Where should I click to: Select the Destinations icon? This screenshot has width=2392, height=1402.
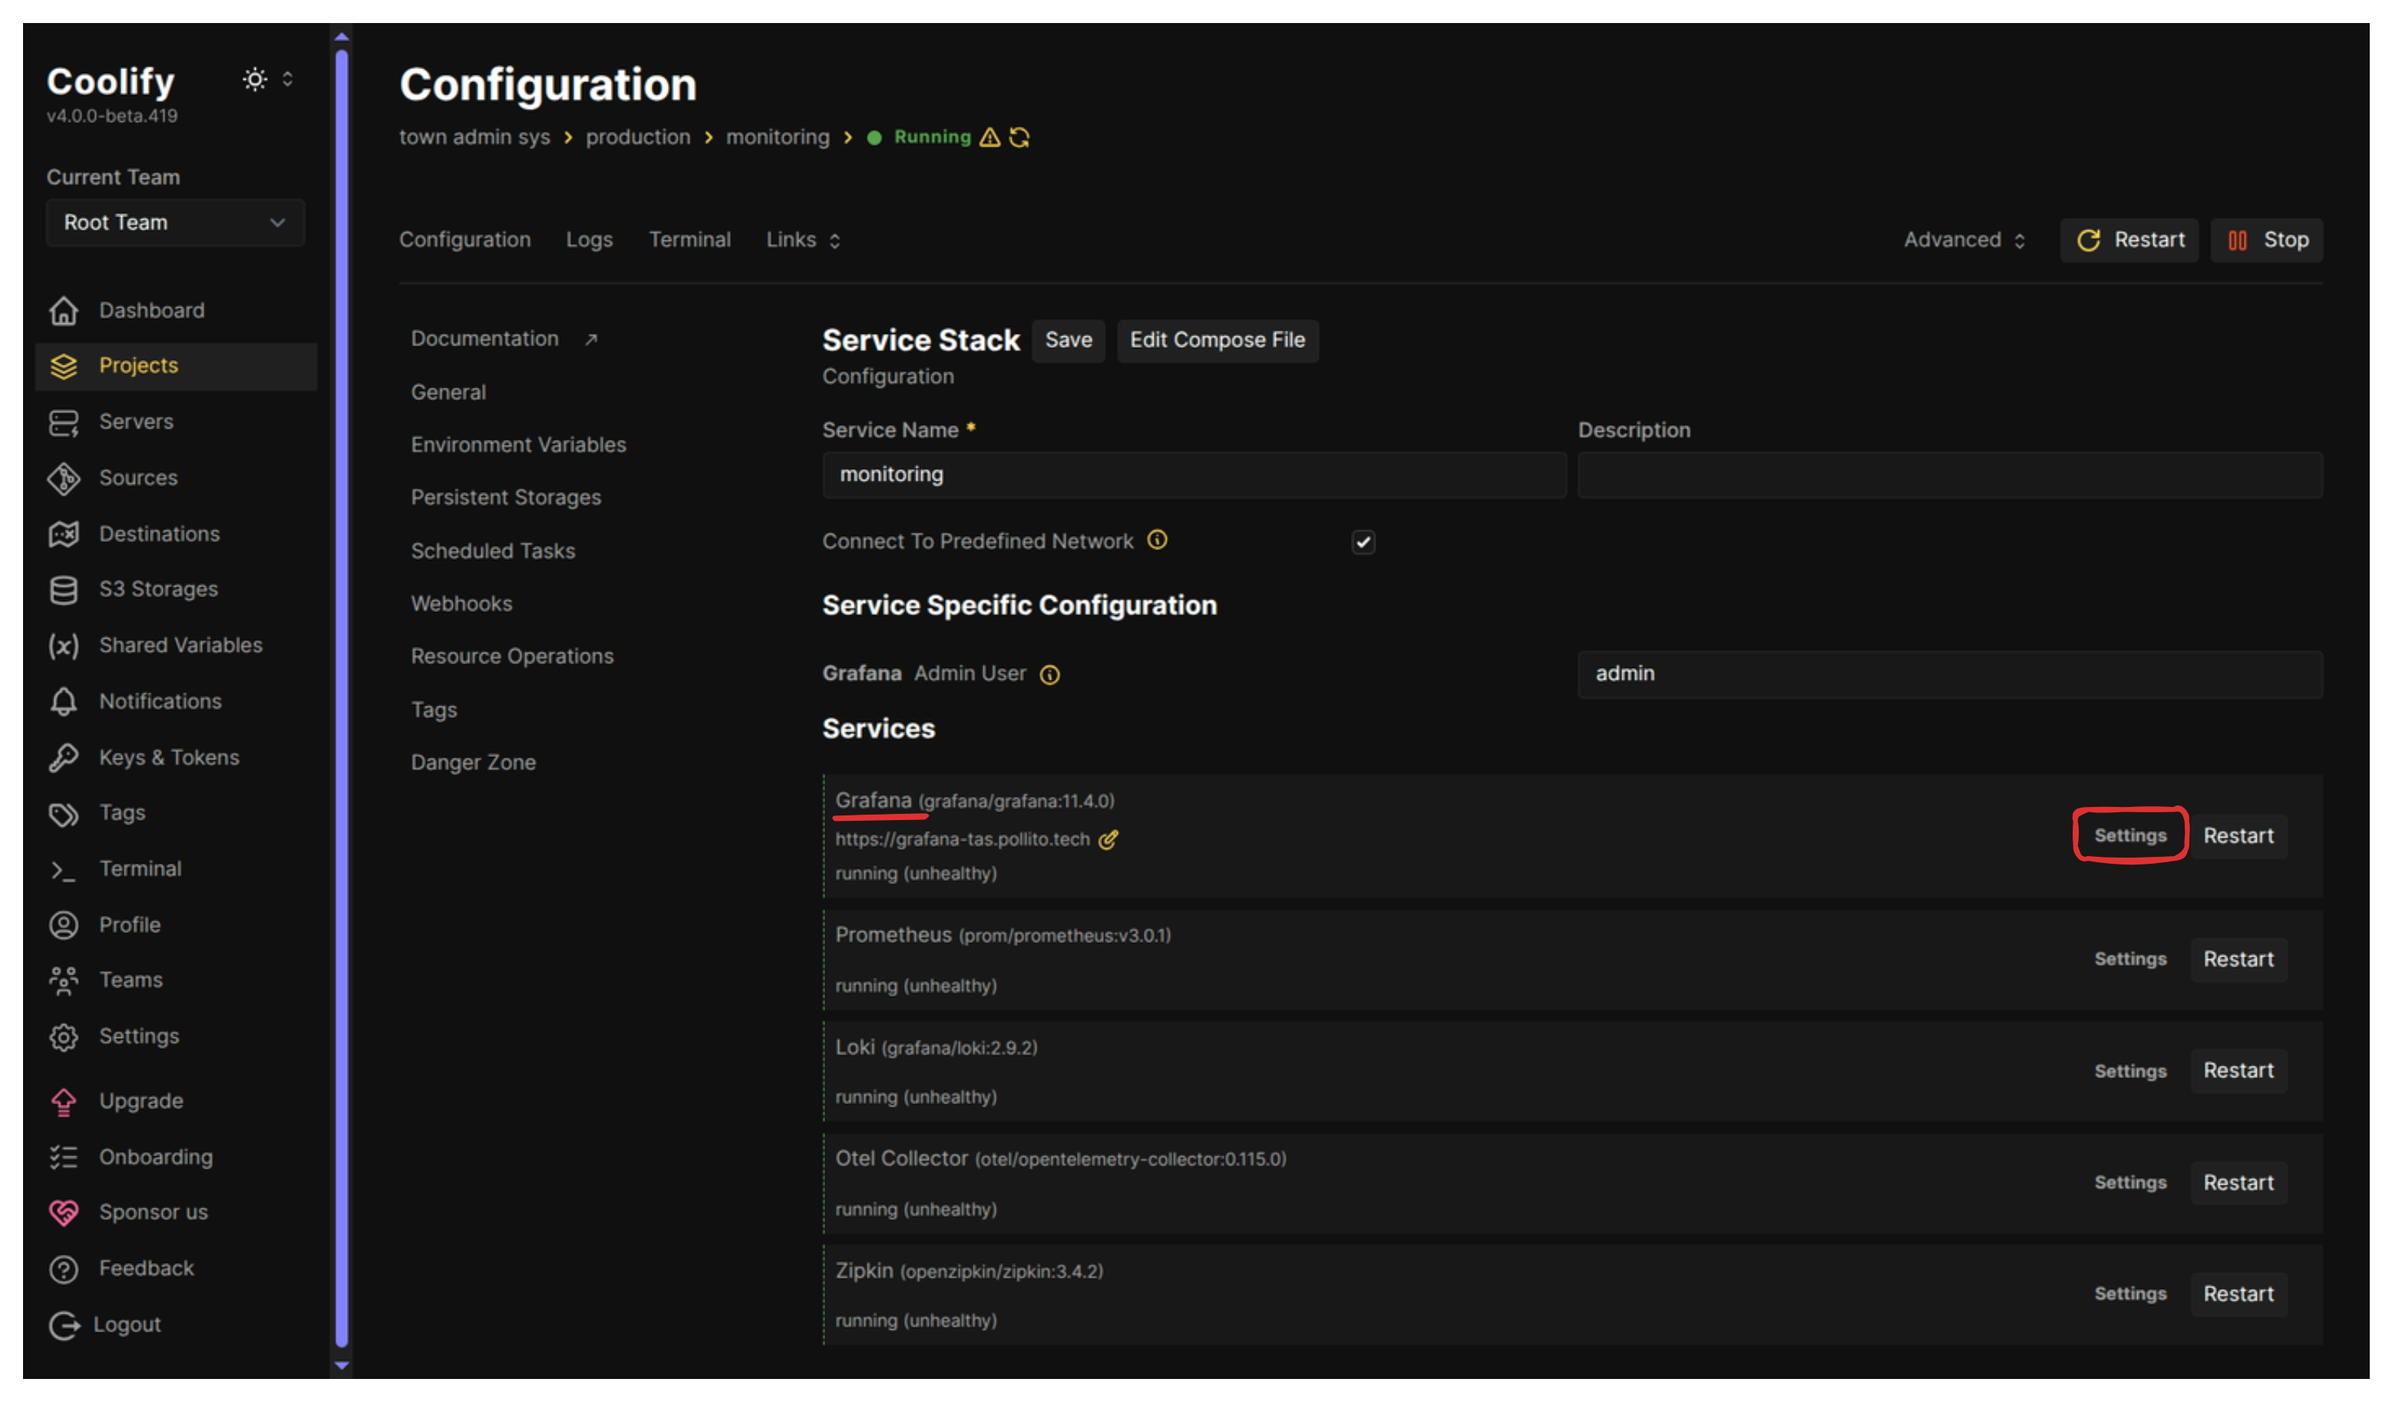64,534
